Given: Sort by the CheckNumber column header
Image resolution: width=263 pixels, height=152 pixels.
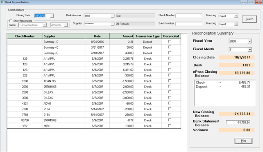Looking at the screenshot, I should coord(25,36).
